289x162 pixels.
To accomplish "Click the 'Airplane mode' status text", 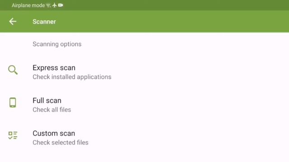I will (x=28, y=5).
